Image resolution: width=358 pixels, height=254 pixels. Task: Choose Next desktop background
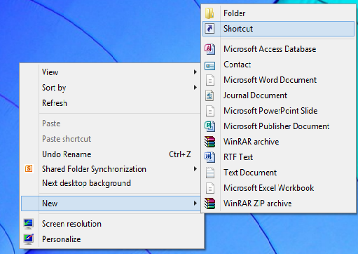coord(110,183)
